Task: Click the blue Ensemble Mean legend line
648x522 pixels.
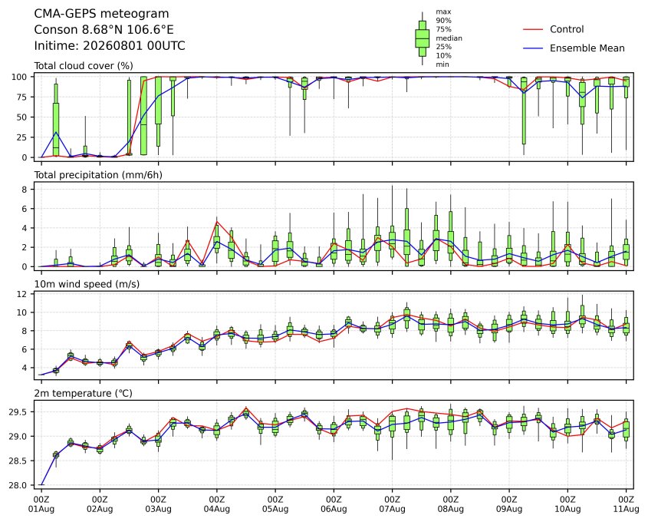Action: click(x=533, y=48)
